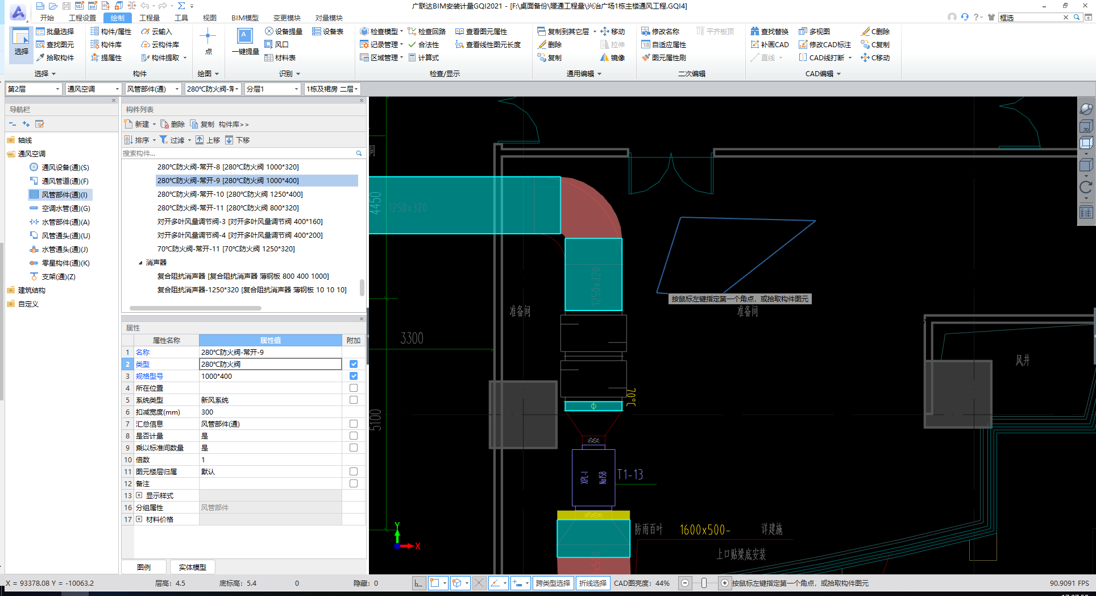The height and width of the screenshot is (596, 1096).
Task: Click 风口 air outlet identify tool
Action: pyautogui.click(x=277, y=44)
